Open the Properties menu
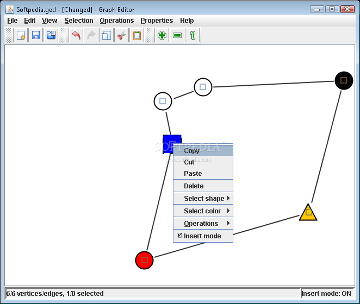The image size is (360, 304). [x=157, y=21]
